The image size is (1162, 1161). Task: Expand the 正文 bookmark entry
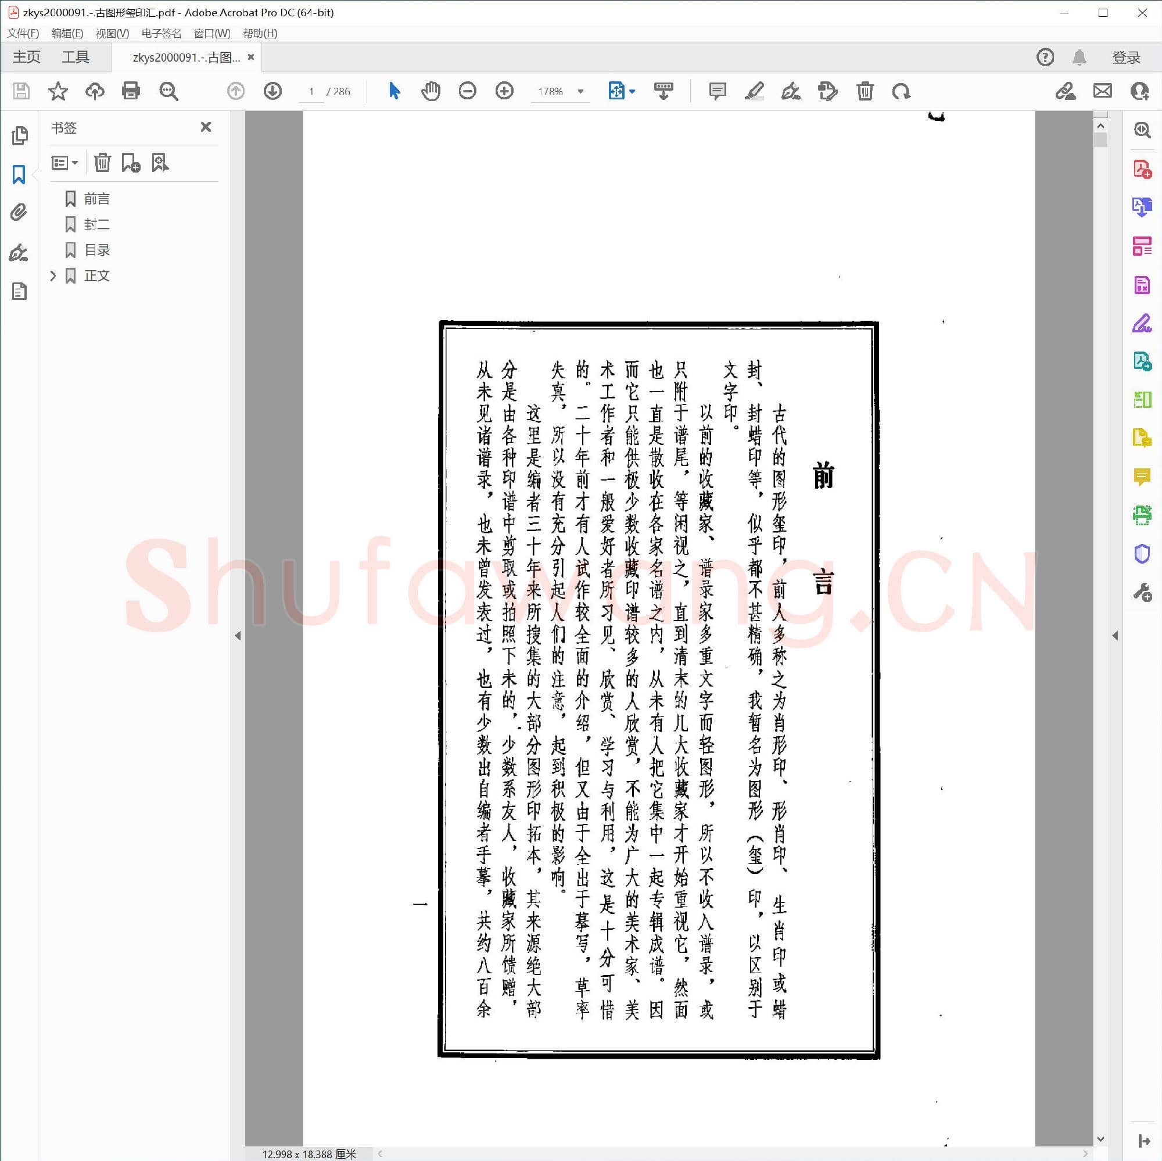coord(53,275)
